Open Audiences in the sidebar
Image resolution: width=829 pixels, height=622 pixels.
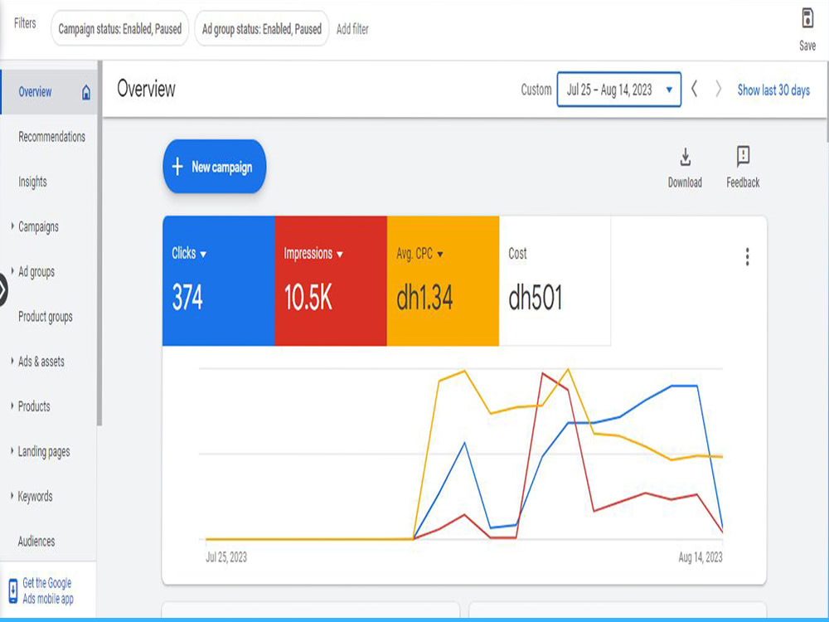tap(36, 541)
